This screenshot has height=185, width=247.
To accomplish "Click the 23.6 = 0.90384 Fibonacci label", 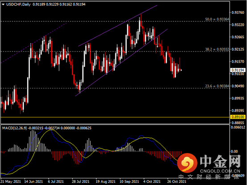I will pyautogui.click(x=217, y=86).
